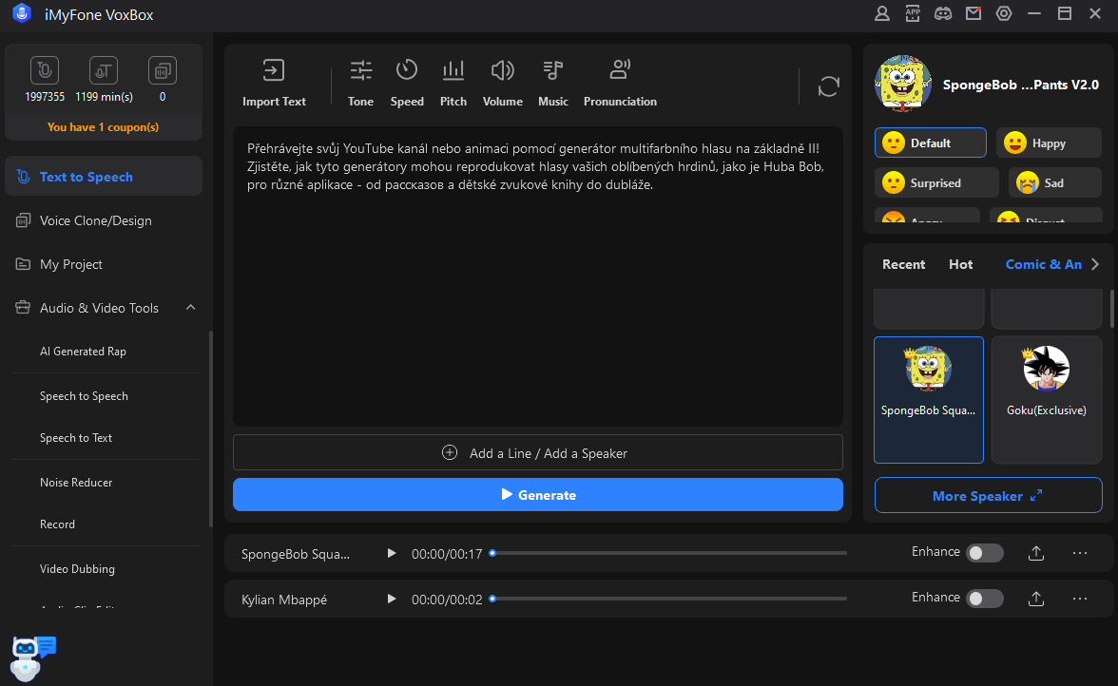Select the Happy emotion option
Image resolution: width=1118 pixels, height=686 pixels.
point(1048,143)
